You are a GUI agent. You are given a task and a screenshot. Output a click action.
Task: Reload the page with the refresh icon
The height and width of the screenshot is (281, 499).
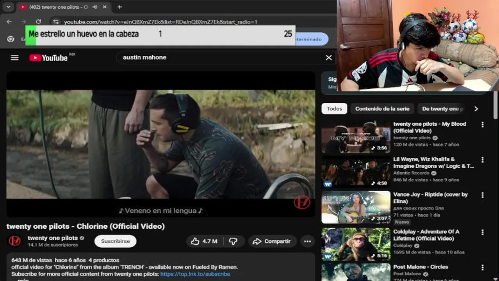pyautogui.click(x=38, y=22)
